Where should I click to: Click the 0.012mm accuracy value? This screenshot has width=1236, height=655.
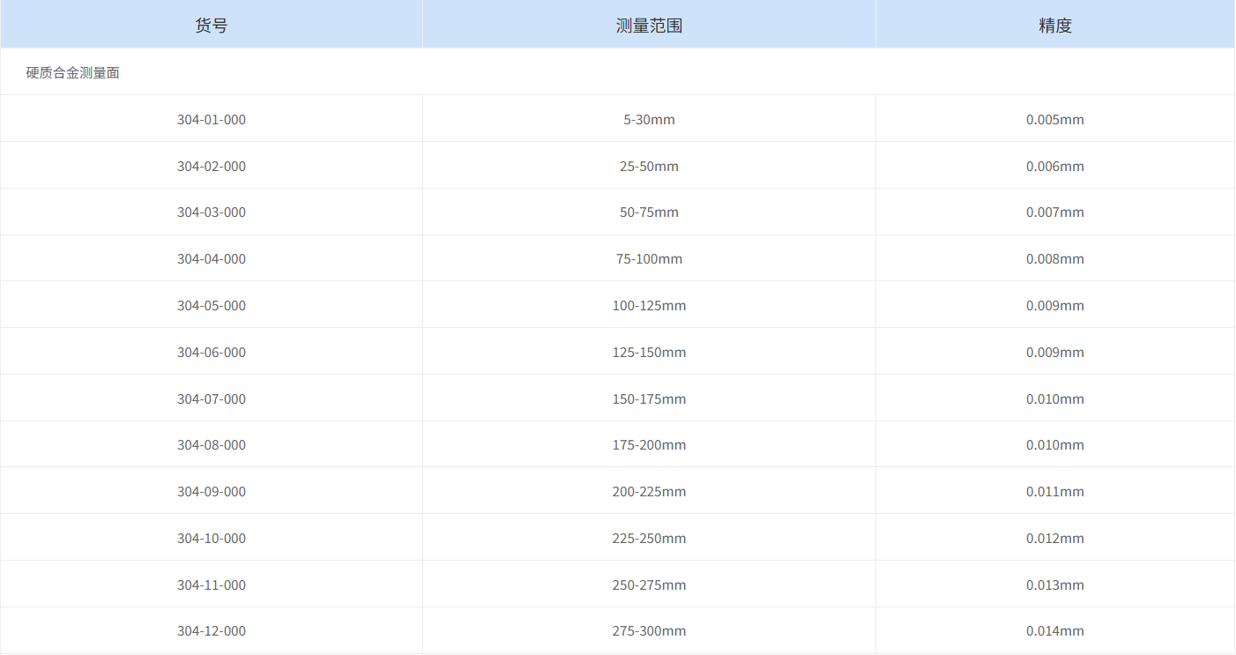[x=1054, y=538]
